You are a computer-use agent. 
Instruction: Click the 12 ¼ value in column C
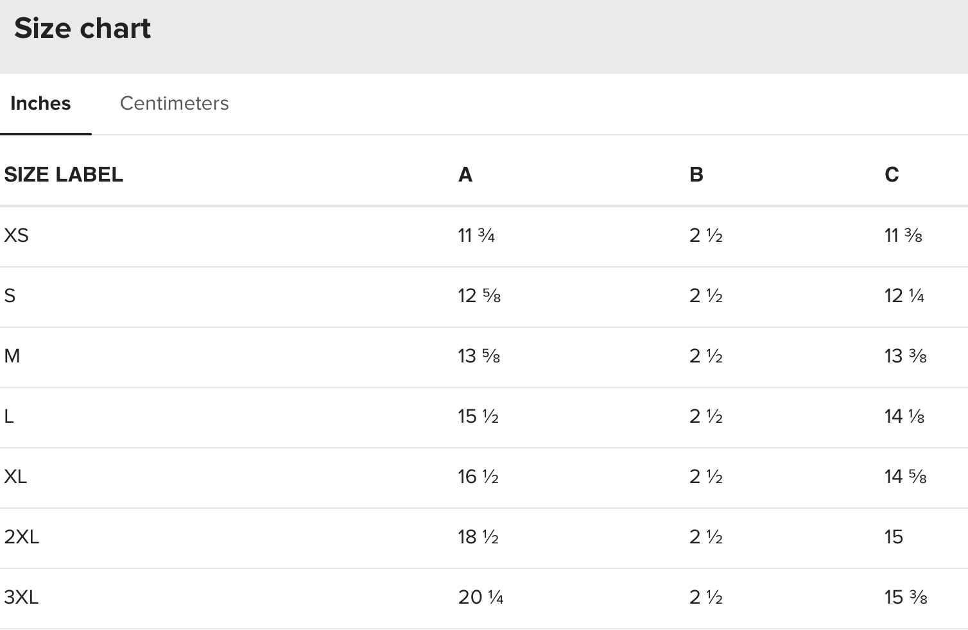point(904,296)
